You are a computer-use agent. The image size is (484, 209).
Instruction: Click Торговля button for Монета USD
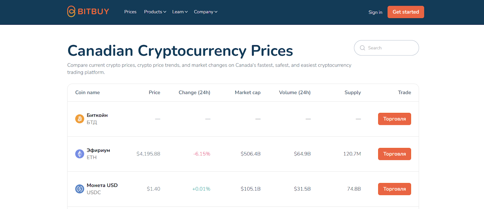point(394,189)
